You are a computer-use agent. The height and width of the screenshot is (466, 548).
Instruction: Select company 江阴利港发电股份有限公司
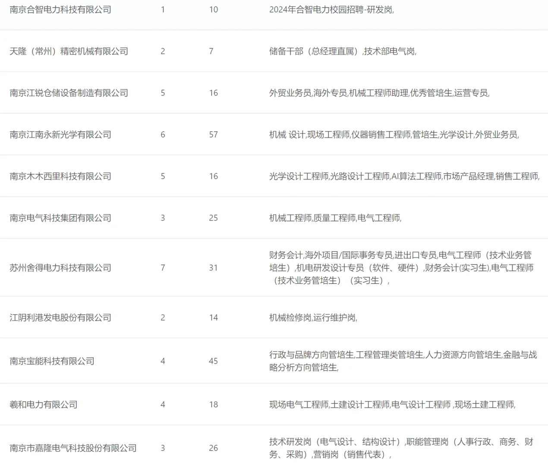[x=60, y=318]
